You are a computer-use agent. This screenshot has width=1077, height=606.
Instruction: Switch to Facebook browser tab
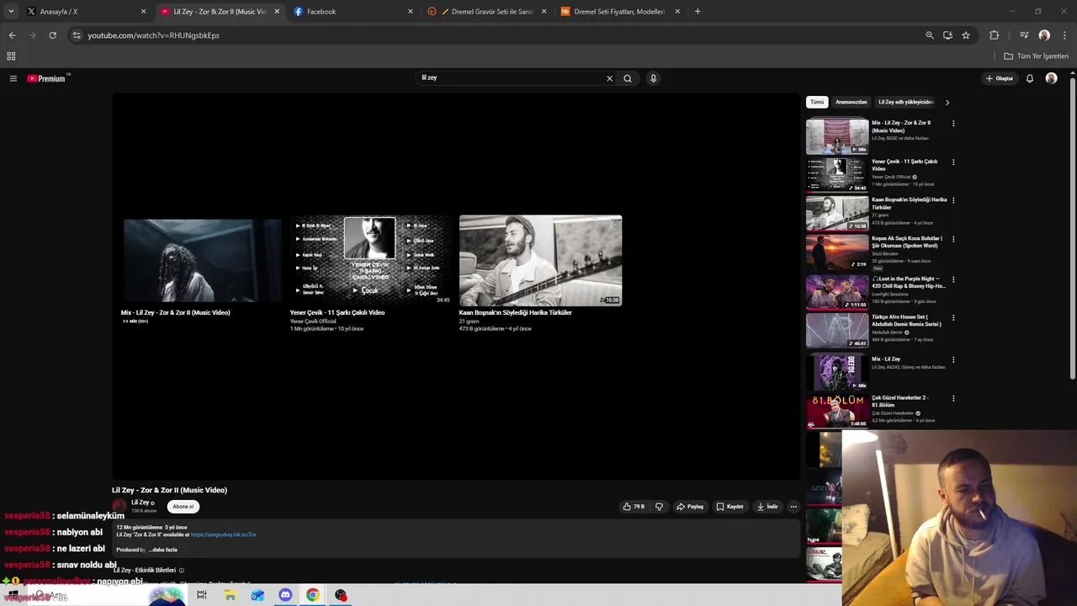353,12
